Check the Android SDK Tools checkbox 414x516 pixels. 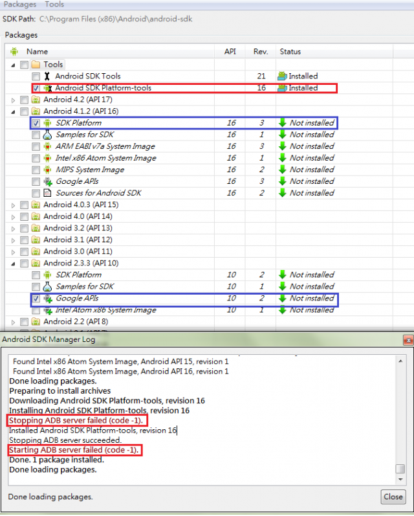[x=36, y=76]
